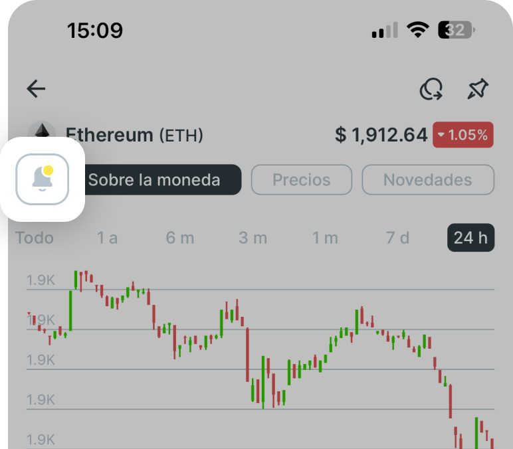Image resolution: width=513 pixels, height=449 pixels.
Task: Tap the red -1.05% change badge
Action: click(463, 135)
